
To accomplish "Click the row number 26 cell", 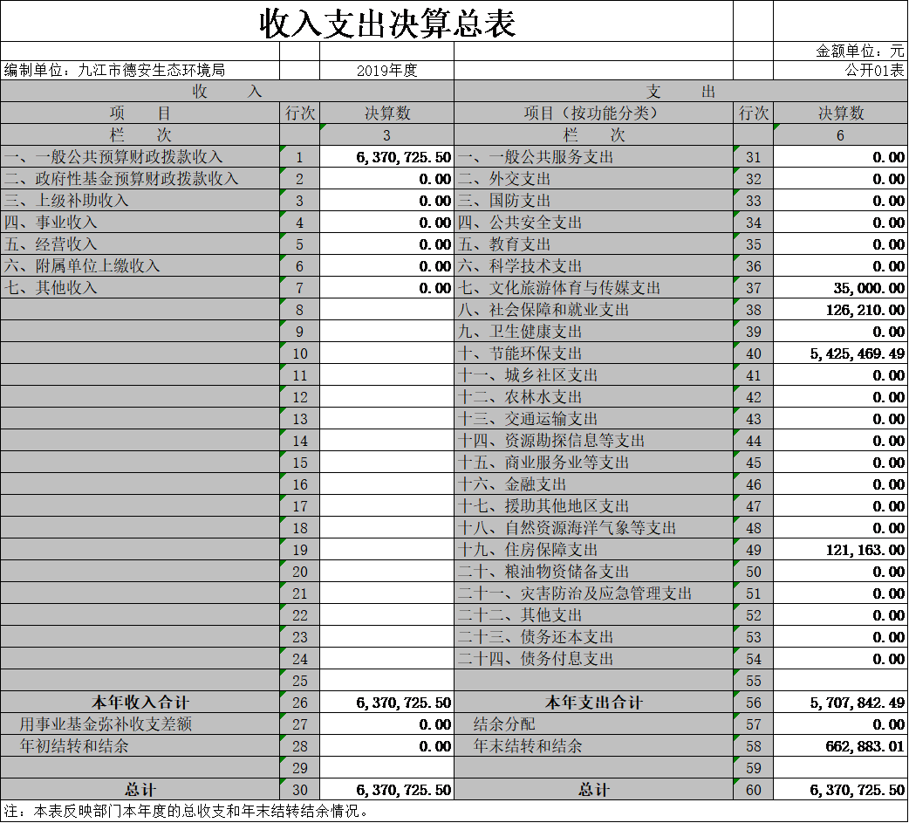I will point(300,703).
